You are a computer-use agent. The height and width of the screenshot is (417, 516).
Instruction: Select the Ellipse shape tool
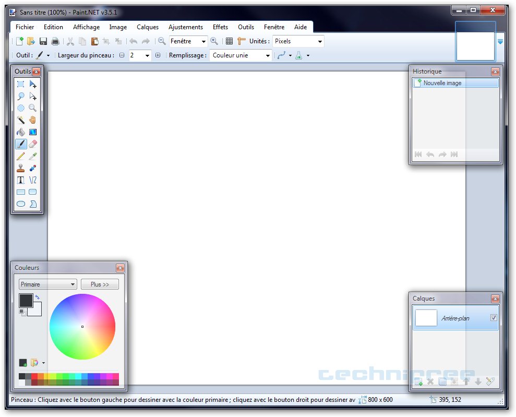pos(20,204)
